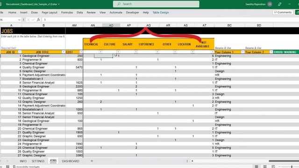
Task: Switch to SETTINGS sheet tab
Action: [x=38, y=161]
